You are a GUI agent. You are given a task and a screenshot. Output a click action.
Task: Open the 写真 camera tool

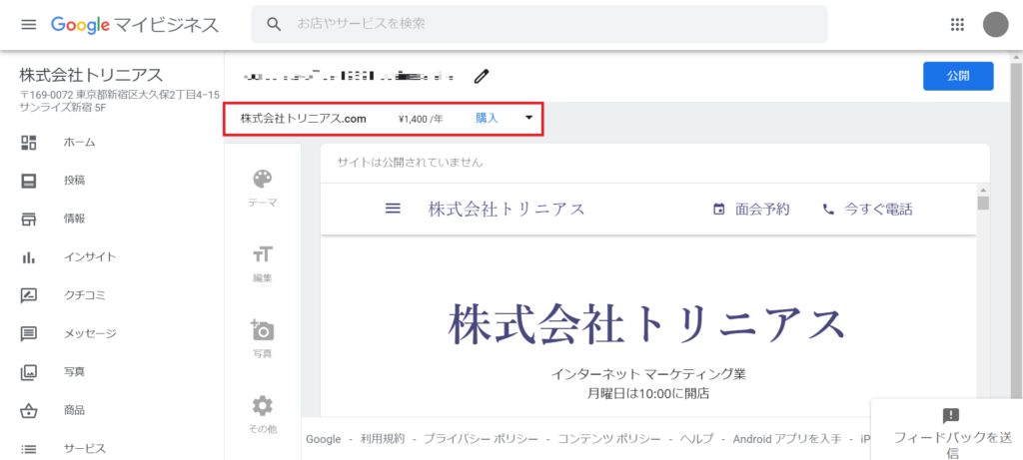coord(263,329)
